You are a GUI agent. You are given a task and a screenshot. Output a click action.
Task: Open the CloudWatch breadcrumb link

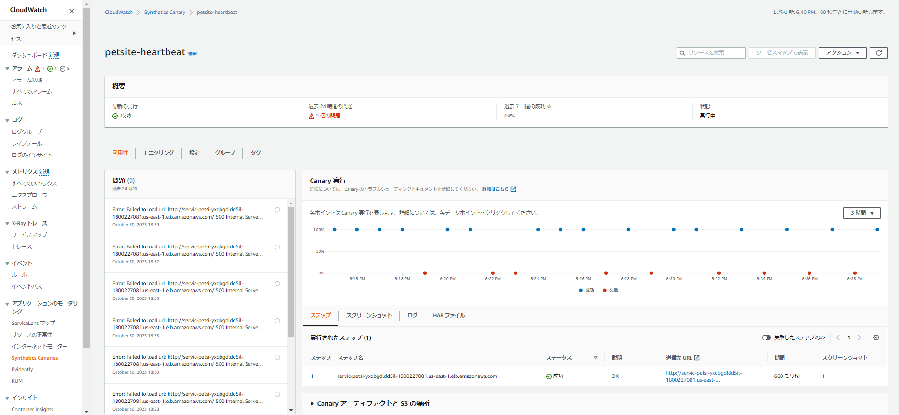tap(119, 13)
